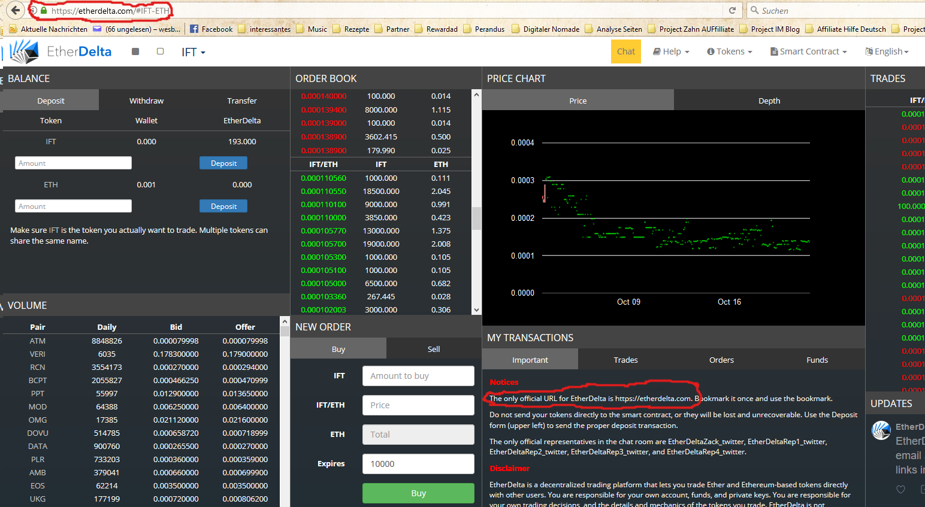Click the Deposit button for IFT

click(x=223, y=163)
